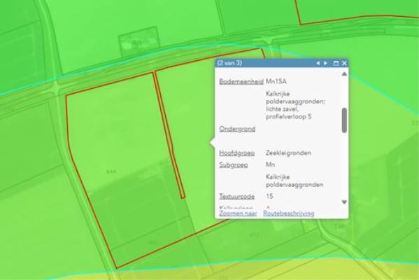The image size is (419, 280).
Task: Click the building outline north of the road
Action: click(137, 42)
